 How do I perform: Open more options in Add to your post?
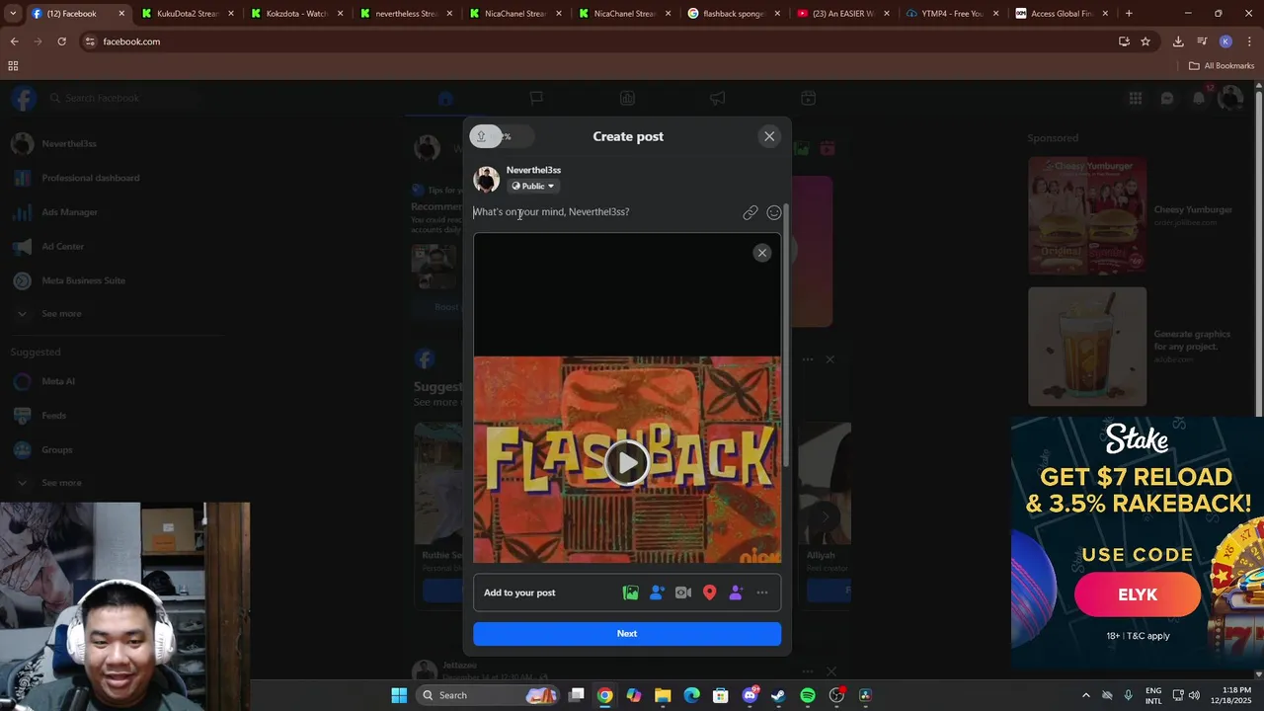point(762,592)
